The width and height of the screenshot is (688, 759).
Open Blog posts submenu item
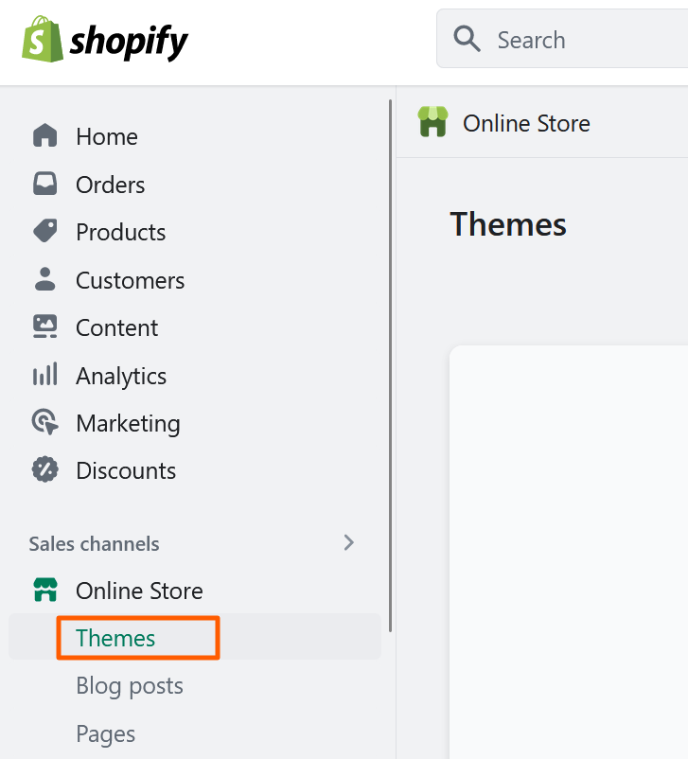[x=130, y=686]
